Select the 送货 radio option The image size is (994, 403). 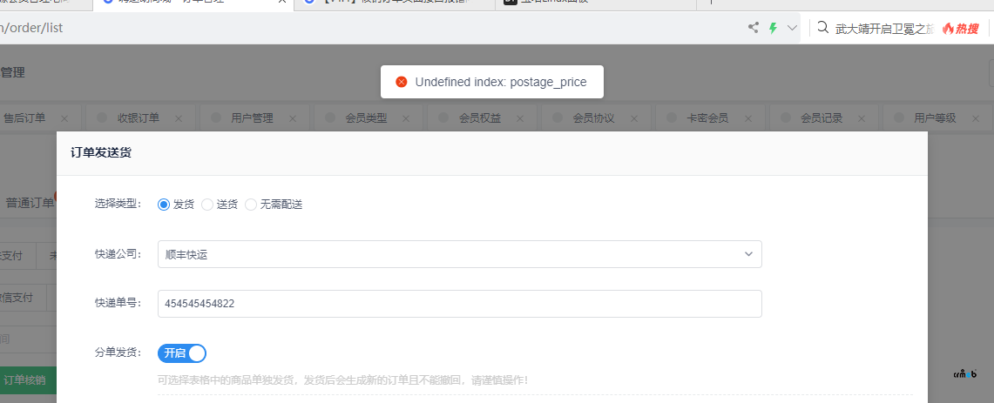(x=207, y=205)
